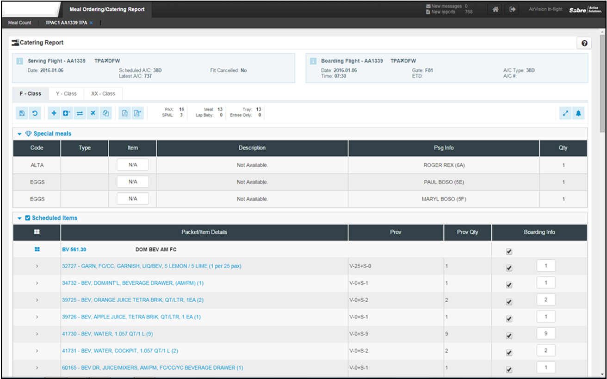This screenshot has width=607, height=379.
Task: Go to Home using the house icon
Action: click(495, 9)
